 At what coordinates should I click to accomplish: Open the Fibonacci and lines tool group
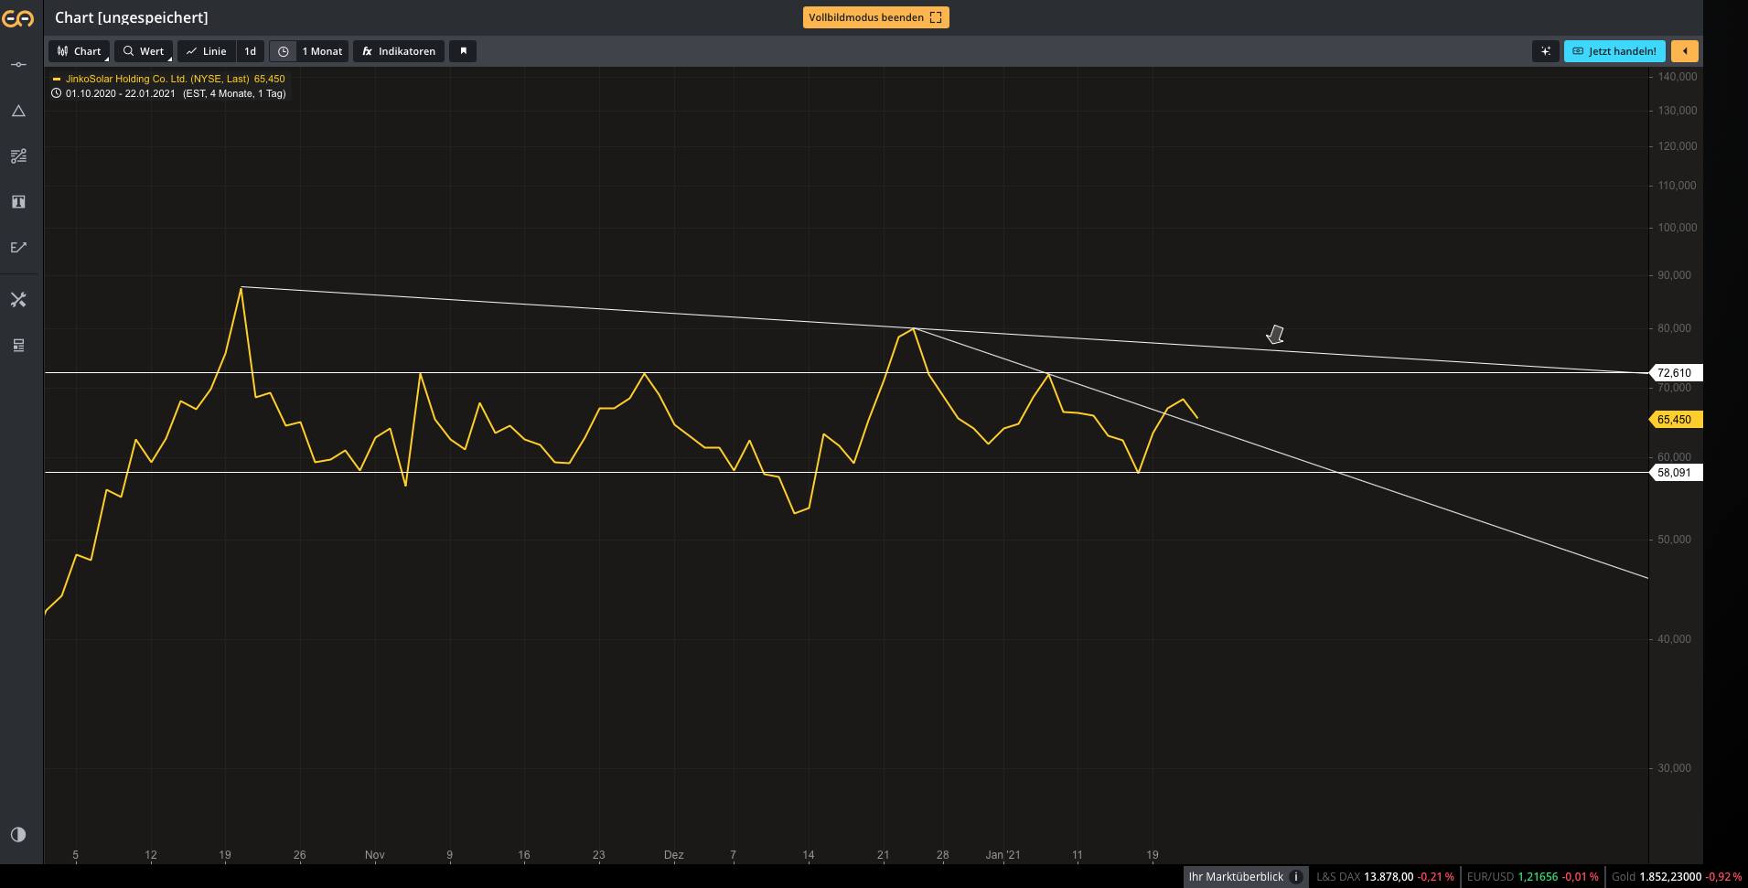[18, 156]
